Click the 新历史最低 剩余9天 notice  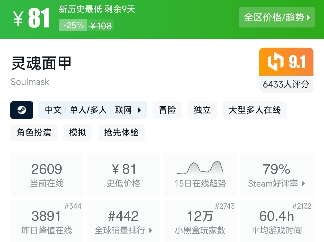pyautogui.click(x=97, y=9)
